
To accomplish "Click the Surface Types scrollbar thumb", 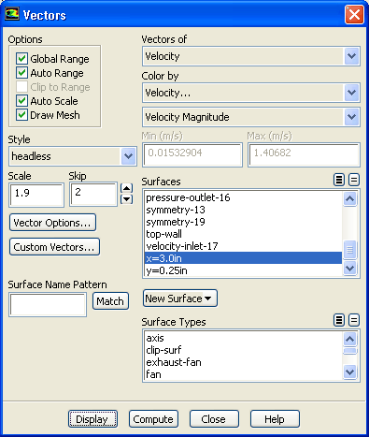I will click(349, 351).
